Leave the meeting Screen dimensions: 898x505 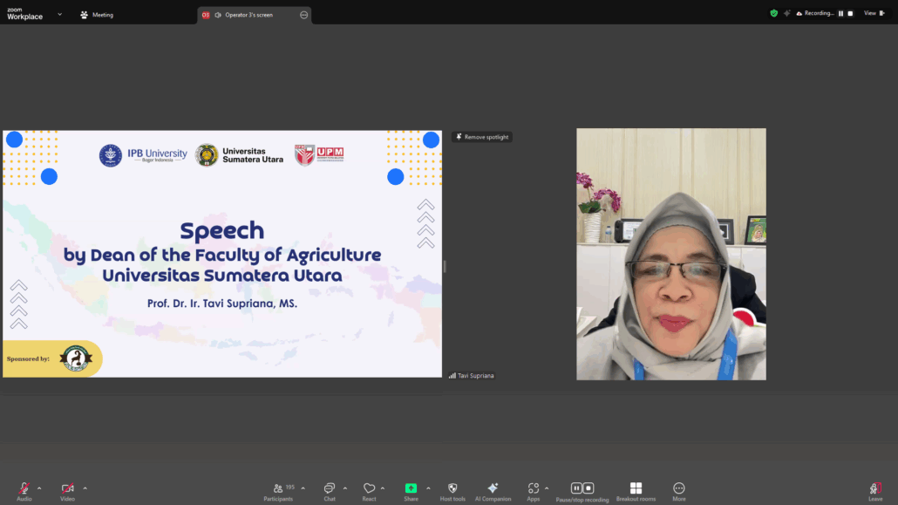pyautogui.click(x=875, y=489)
